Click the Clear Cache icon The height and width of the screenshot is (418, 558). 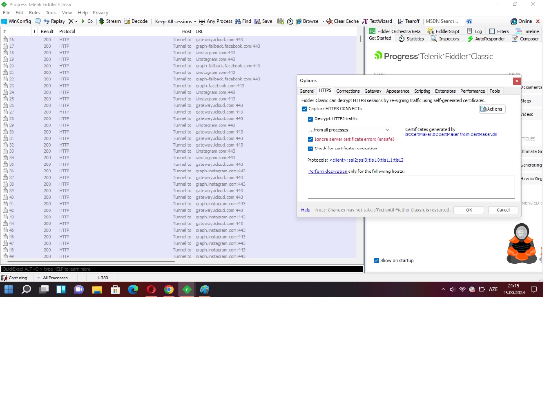click(x=329, y=21)
